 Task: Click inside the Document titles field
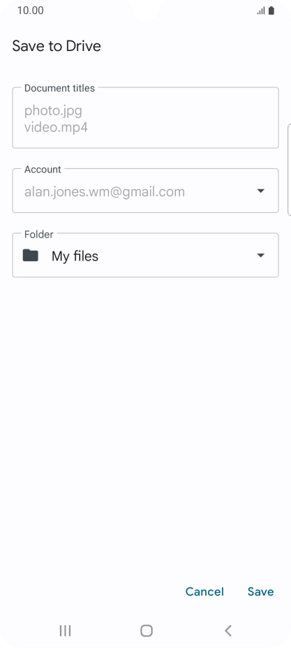click(145, 118)
